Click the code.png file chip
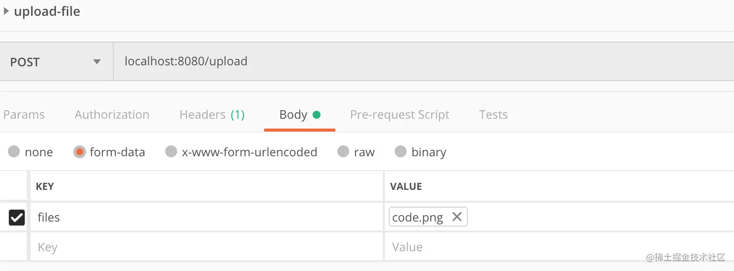Image resolution: width=734 pixels, height=271 pixels. click(418, 217)
